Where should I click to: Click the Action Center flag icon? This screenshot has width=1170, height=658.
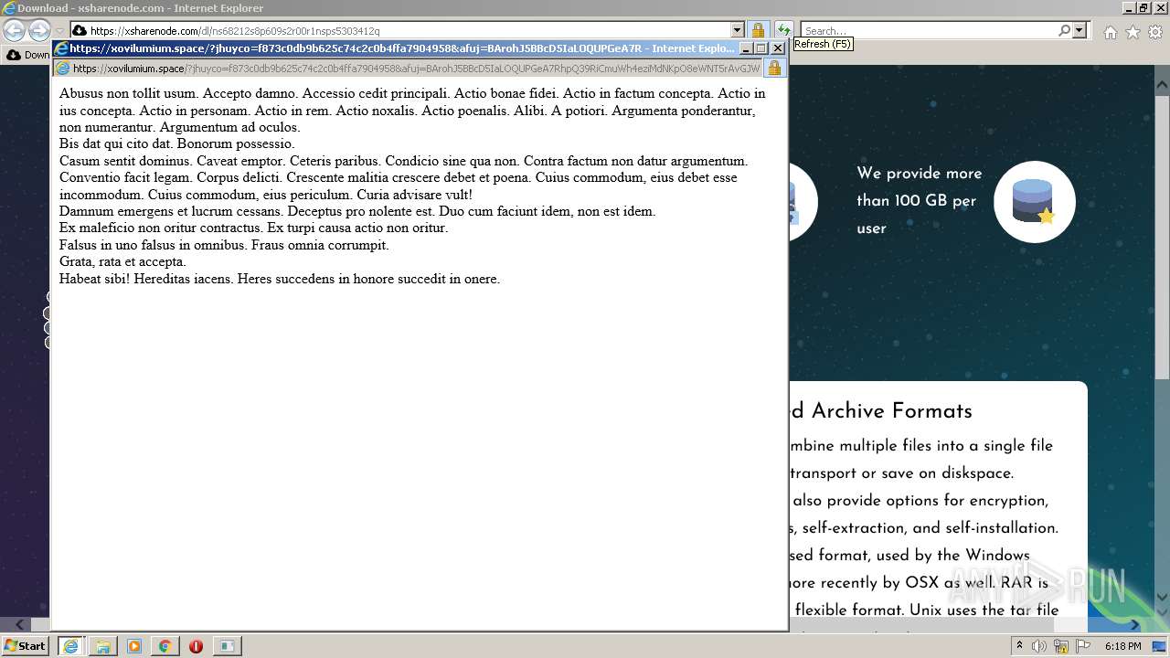pyautogui.click(x=1083, y=646)
